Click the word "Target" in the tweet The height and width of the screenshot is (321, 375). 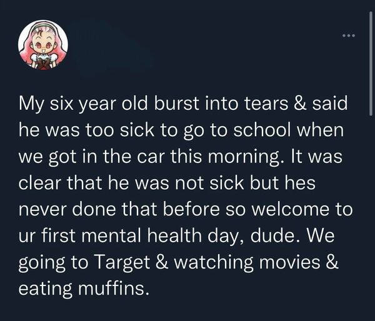pyautogui.click(x=123, y=262)
